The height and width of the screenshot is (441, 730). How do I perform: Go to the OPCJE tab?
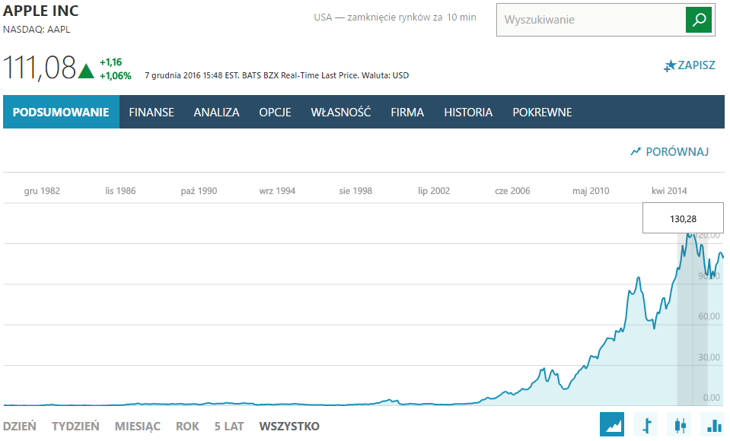pyautogui.click(x=275, y=112)
